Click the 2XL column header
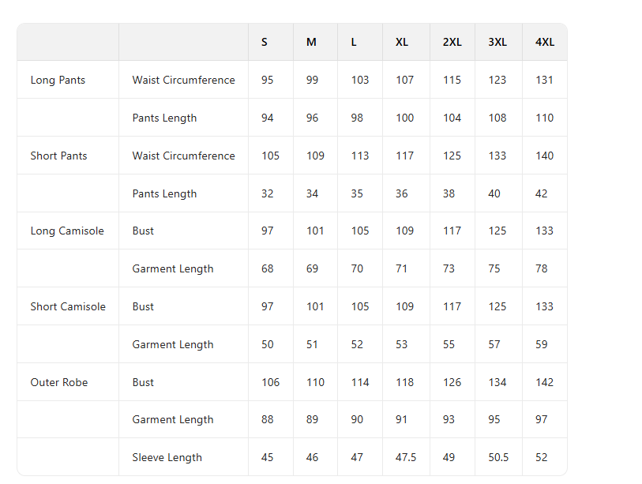This screenshot has width=642, height=484. coord(452,43)
